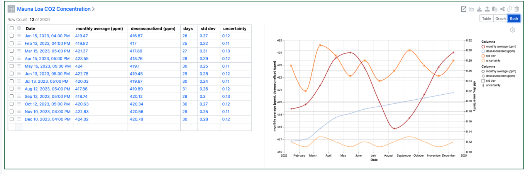Duplicate the table with copy icon

(510, 9)
